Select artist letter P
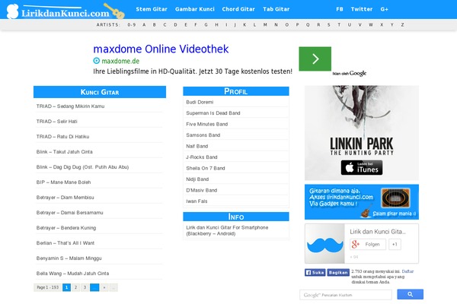The image size is (457, 304). [297, 25]
